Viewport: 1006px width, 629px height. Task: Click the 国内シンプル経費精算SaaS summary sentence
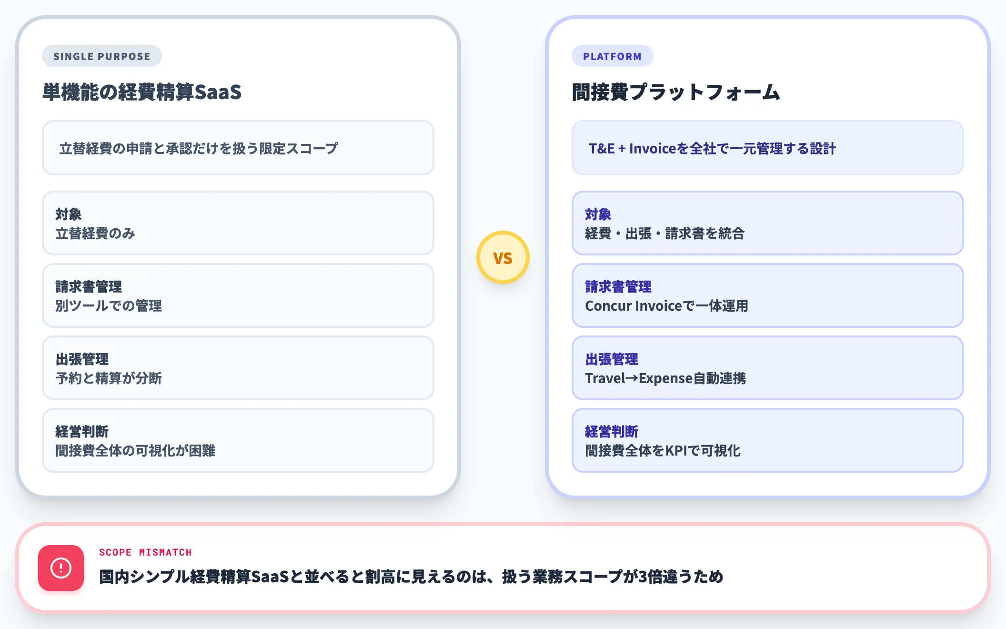411,577
